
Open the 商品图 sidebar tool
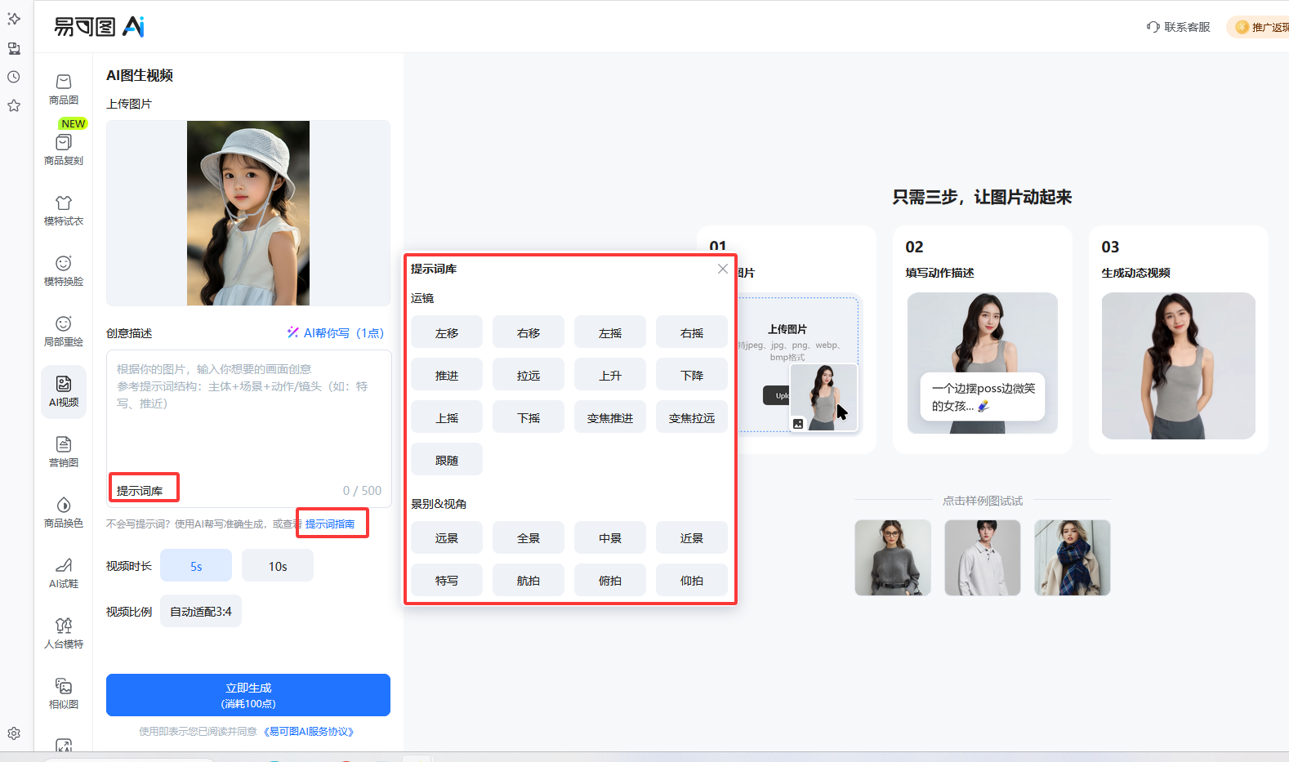pyautogui.click(x=64, y=89)
